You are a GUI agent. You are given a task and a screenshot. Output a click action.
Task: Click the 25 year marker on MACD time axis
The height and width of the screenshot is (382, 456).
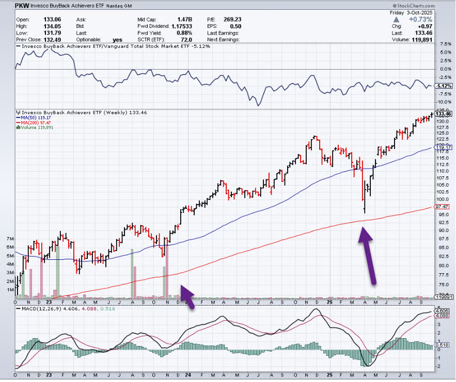click(x=329, y=376)
